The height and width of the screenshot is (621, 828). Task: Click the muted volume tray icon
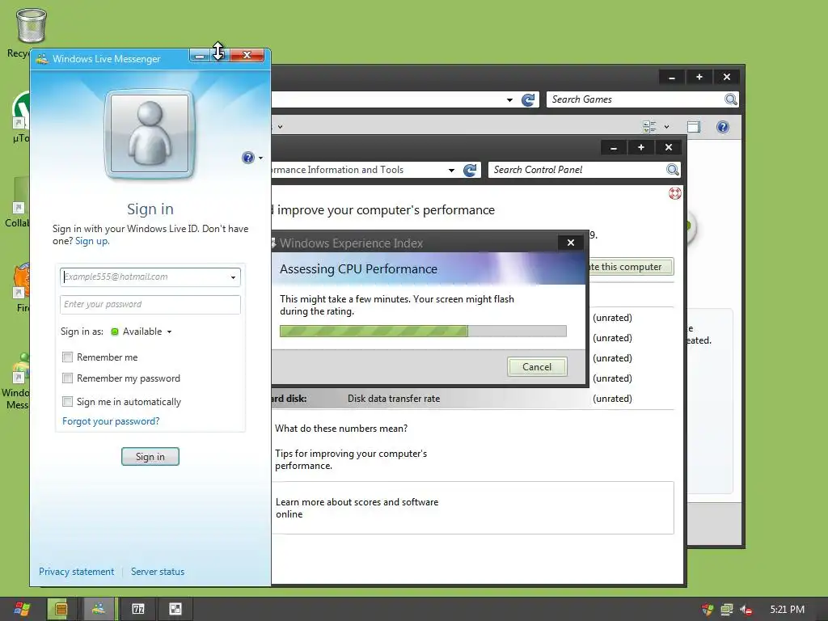[x=746, y=610]
